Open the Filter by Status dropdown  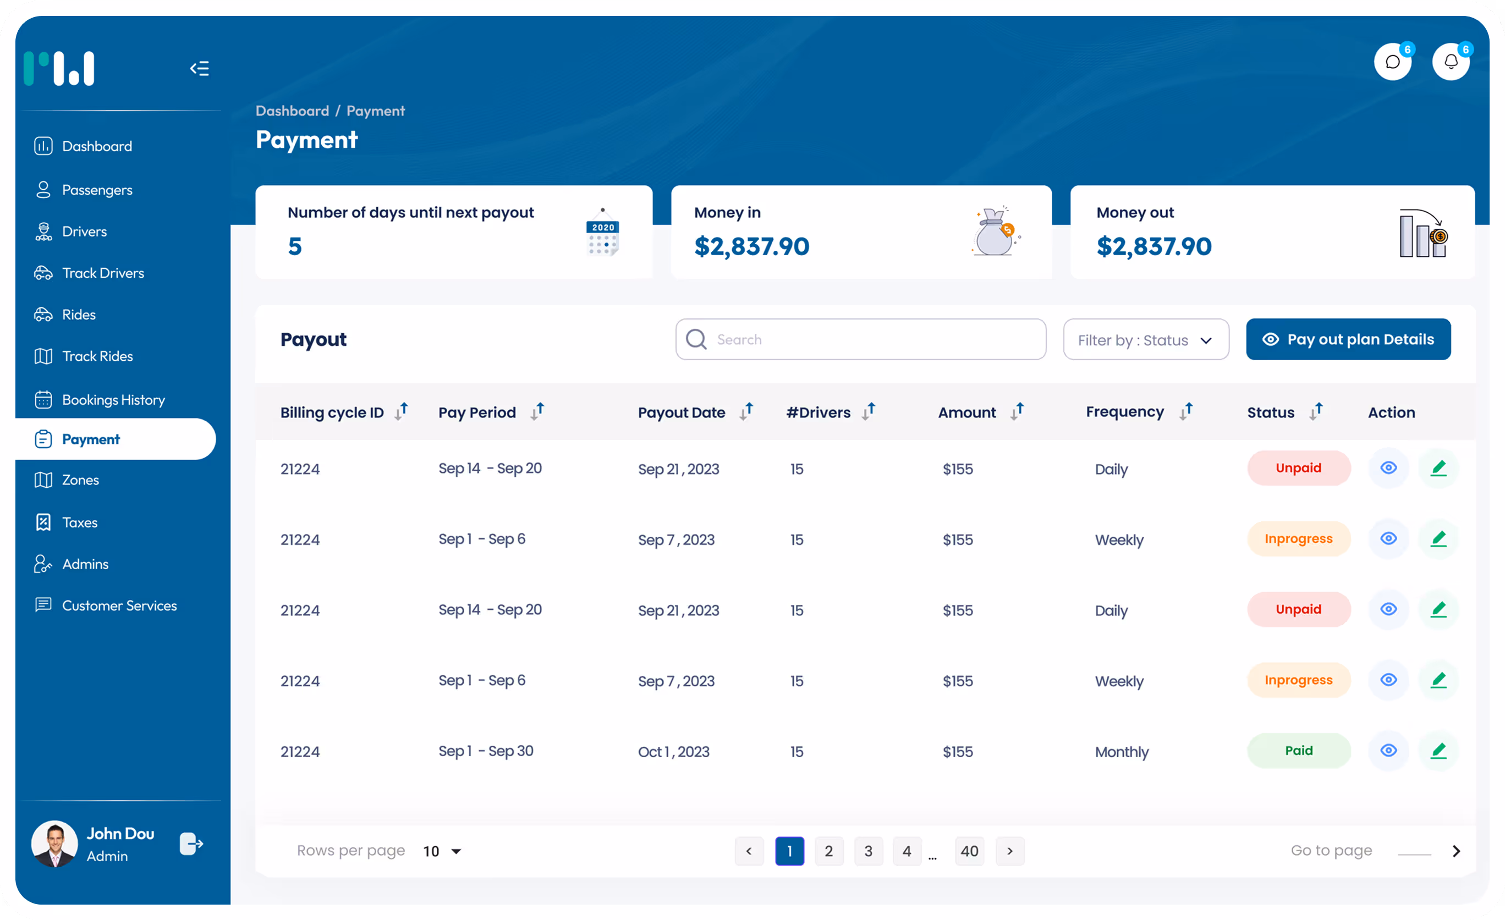[1145, 339]
